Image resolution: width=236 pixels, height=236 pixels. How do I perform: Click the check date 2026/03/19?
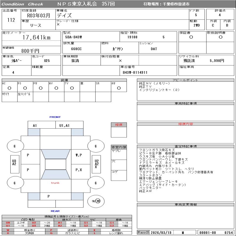point(161,232)
